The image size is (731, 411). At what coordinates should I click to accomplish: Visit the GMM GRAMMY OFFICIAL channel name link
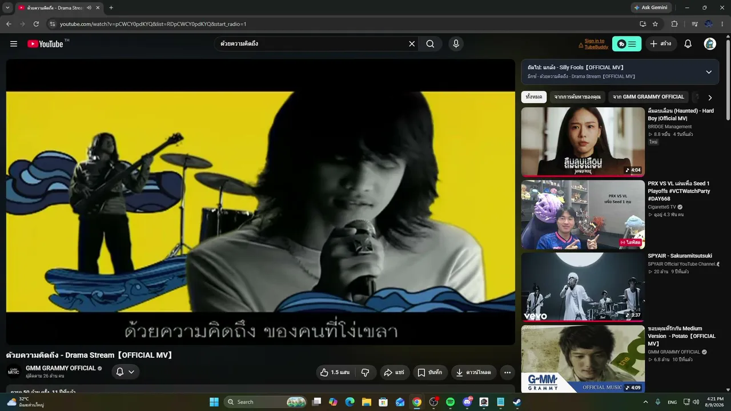pos(61,368)
